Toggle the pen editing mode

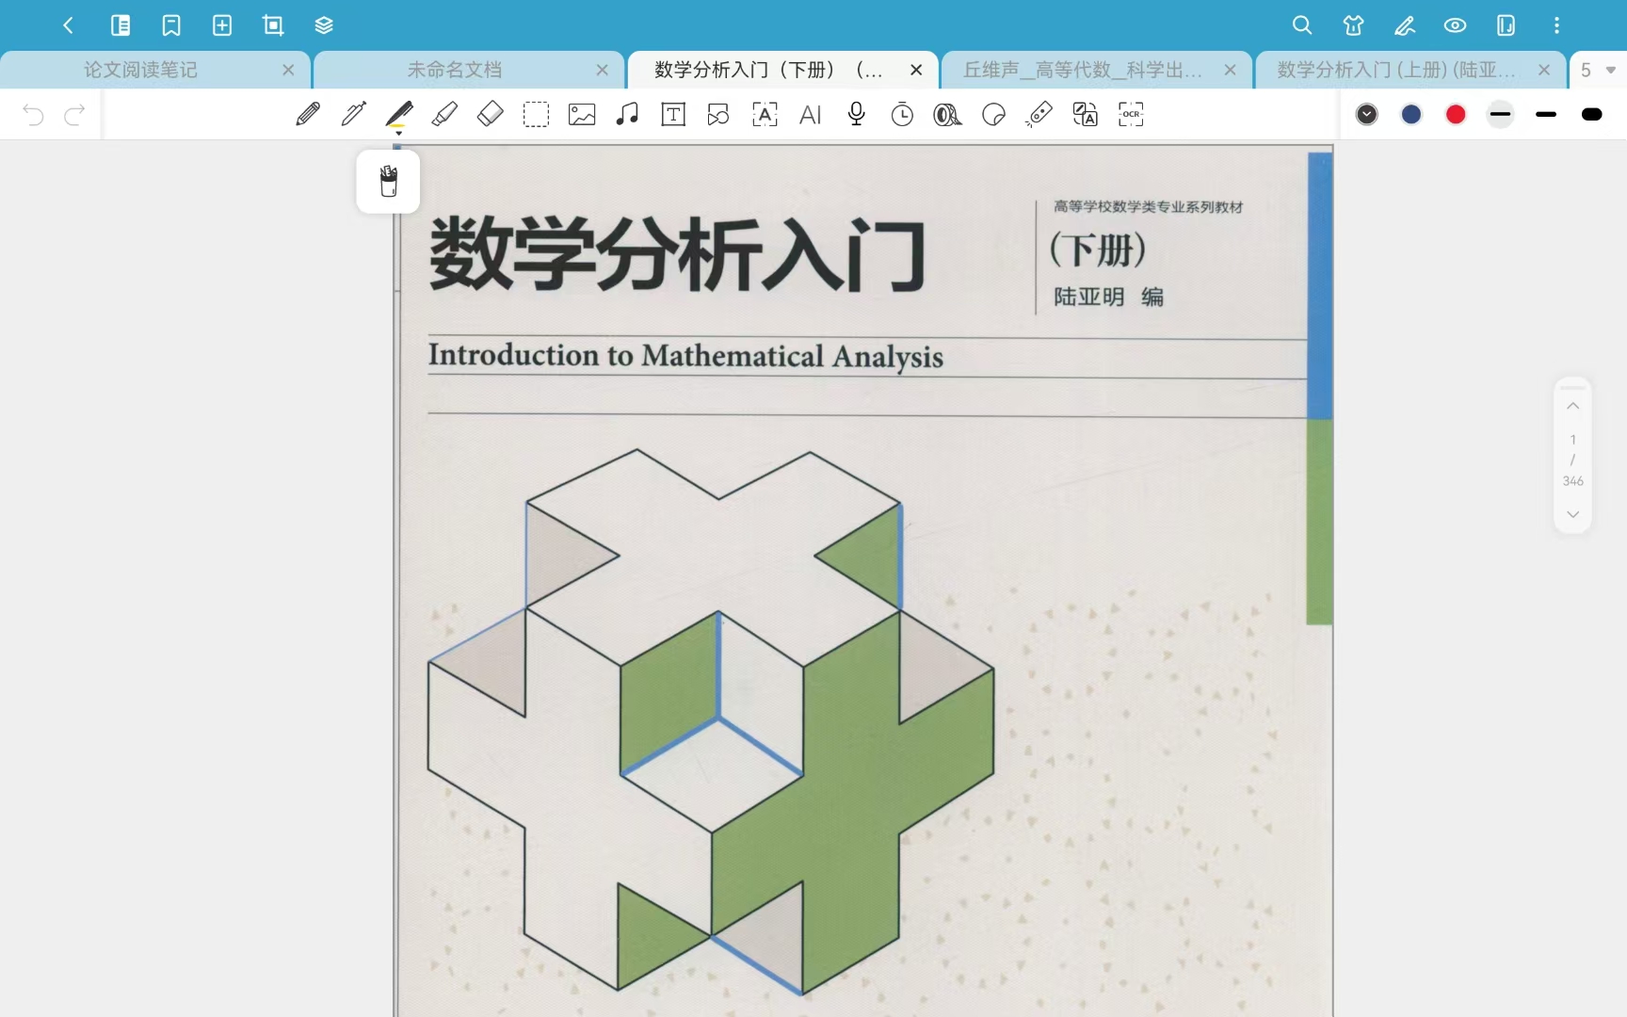(x=1404, y=25)
